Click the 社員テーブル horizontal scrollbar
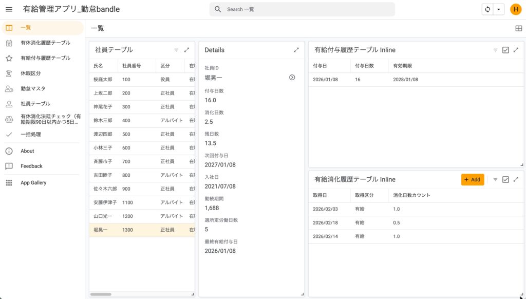526x299 pixels. pos(101,294)
